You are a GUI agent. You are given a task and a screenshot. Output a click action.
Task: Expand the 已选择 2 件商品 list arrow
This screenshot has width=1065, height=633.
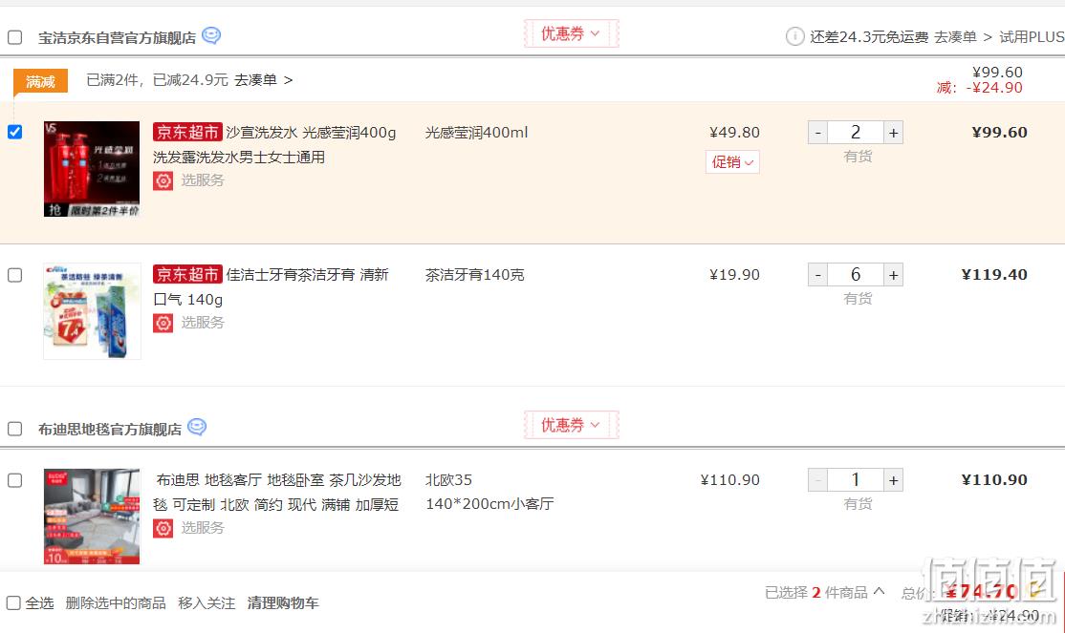[x=879, y=592]
